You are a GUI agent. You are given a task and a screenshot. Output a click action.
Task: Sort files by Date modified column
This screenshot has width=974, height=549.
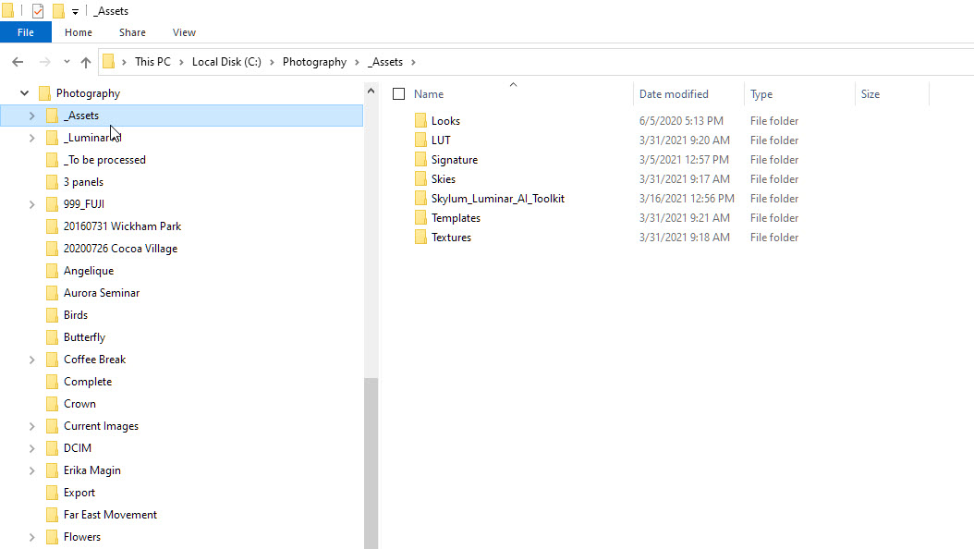click(x=674, y=94)
